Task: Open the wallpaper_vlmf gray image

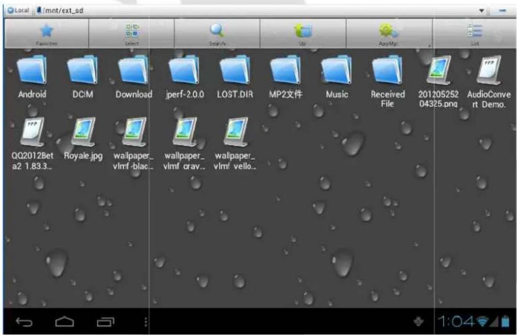Action: tap(184, 143)
